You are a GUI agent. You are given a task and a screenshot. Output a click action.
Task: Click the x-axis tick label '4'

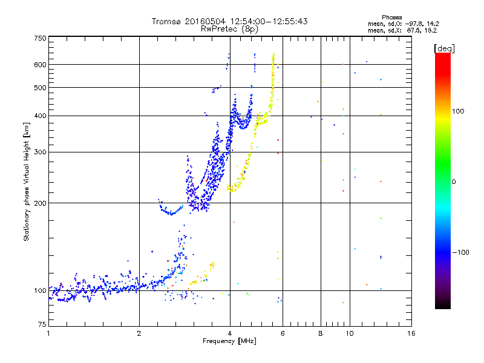point(230,333)
